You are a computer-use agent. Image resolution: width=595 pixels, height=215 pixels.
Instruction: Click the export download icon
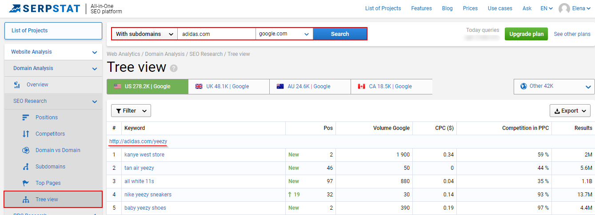(557, 111)
